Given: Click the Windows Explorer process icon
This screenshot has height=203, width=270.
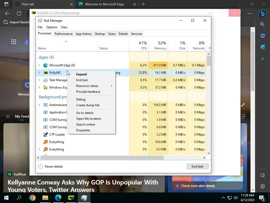Looking at the screenshot, I should tap(45, 87).
